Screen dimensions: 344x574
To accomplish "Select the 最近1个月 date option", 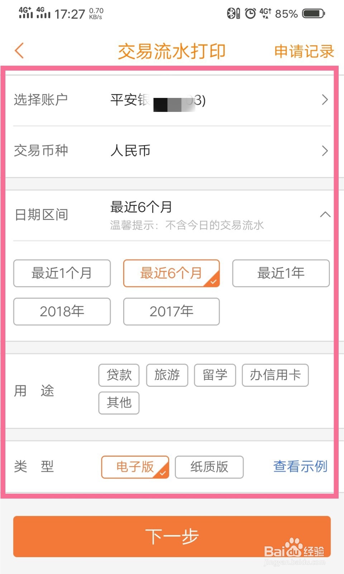I will [x=62, y=273].
